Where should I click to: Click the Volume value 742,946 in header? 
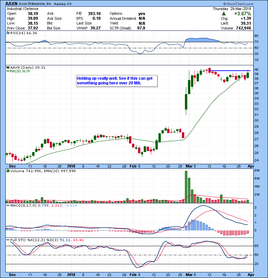[x=243, y=28]
